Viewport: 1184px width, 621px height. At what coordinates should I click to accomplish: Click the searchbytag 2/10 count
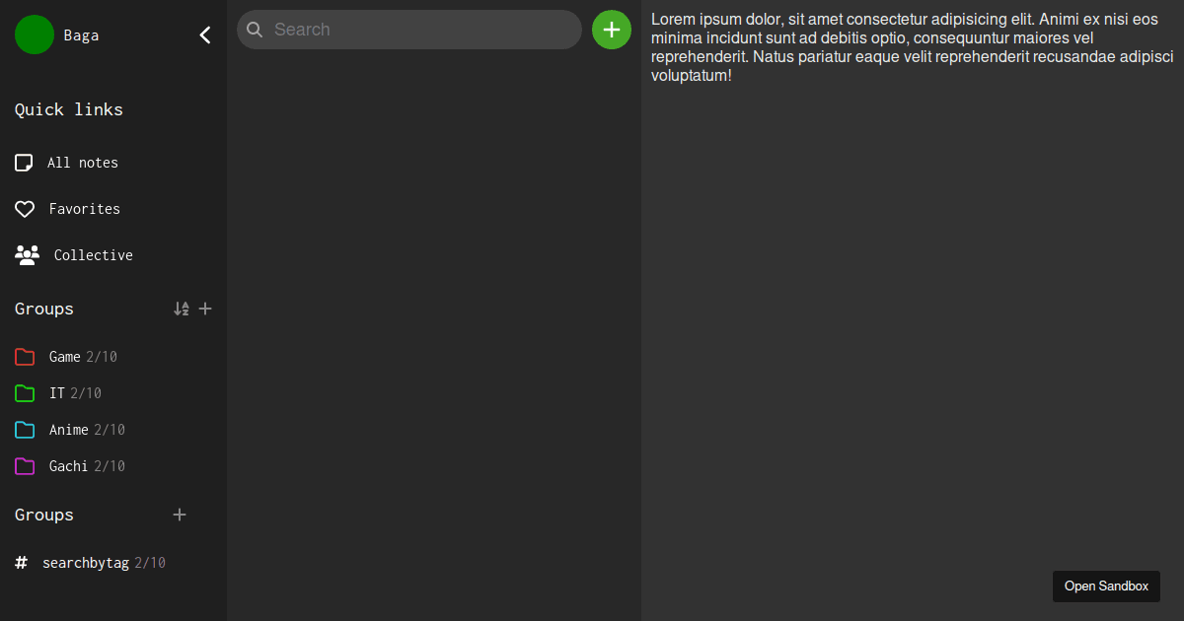pos(150,563)
